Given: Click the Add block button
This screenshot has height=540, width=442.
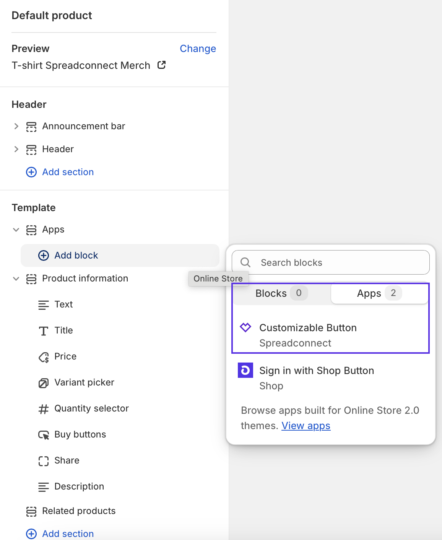Looking at the screenshot, I should pos(120,255).
